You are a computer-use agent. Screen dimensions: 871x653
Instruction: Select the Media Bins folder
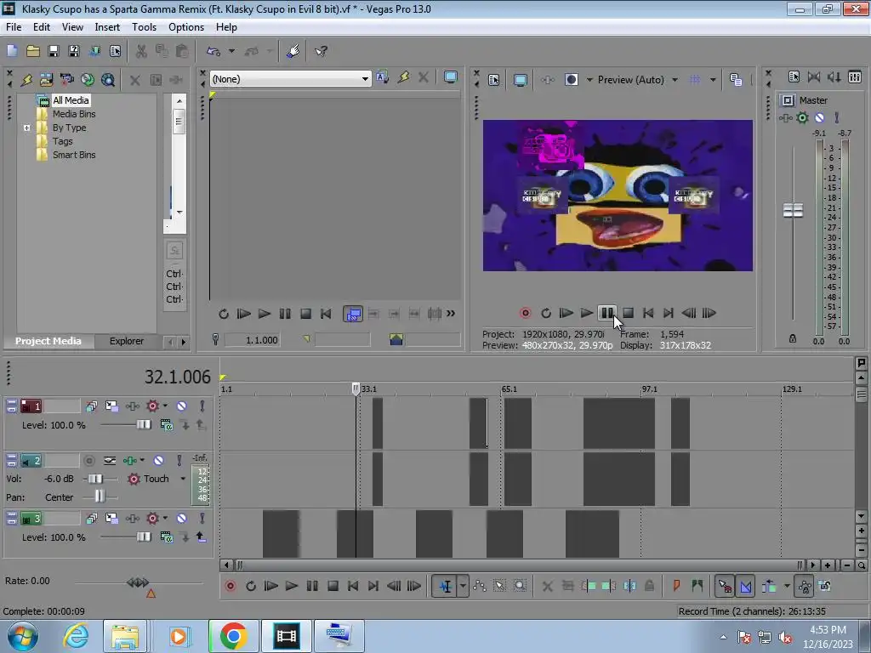click(74, 114)
